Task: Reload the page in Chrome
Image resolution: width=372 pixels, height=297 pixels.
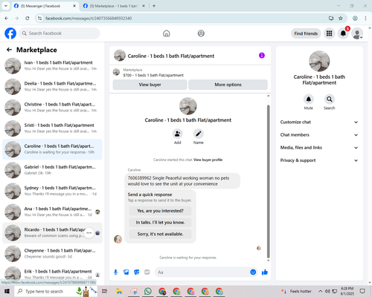Action: [x=28, y=19]
